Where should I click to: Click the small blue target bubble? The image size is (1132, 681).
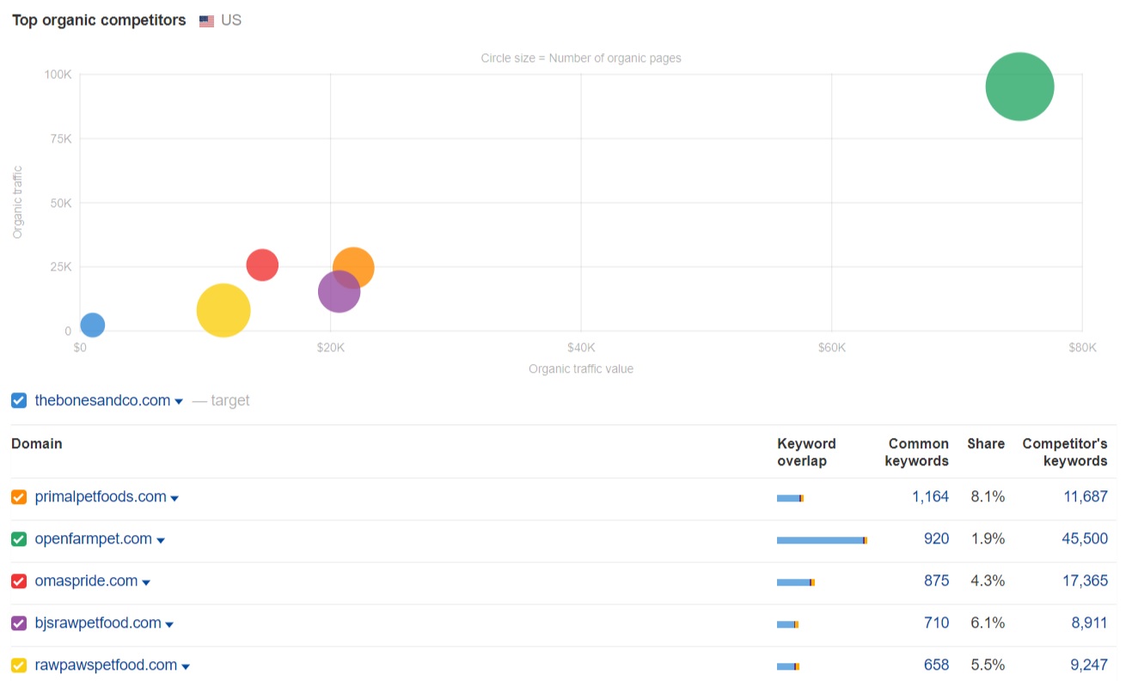pyautogui.click(x=93, y=325)
